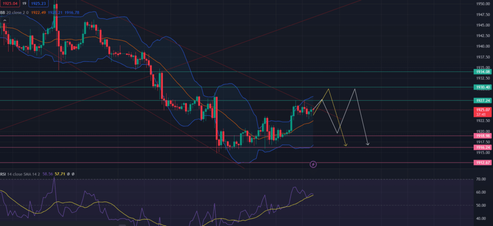Collapse the indicator legend with the chevron arrow

(x=5, y=21)
